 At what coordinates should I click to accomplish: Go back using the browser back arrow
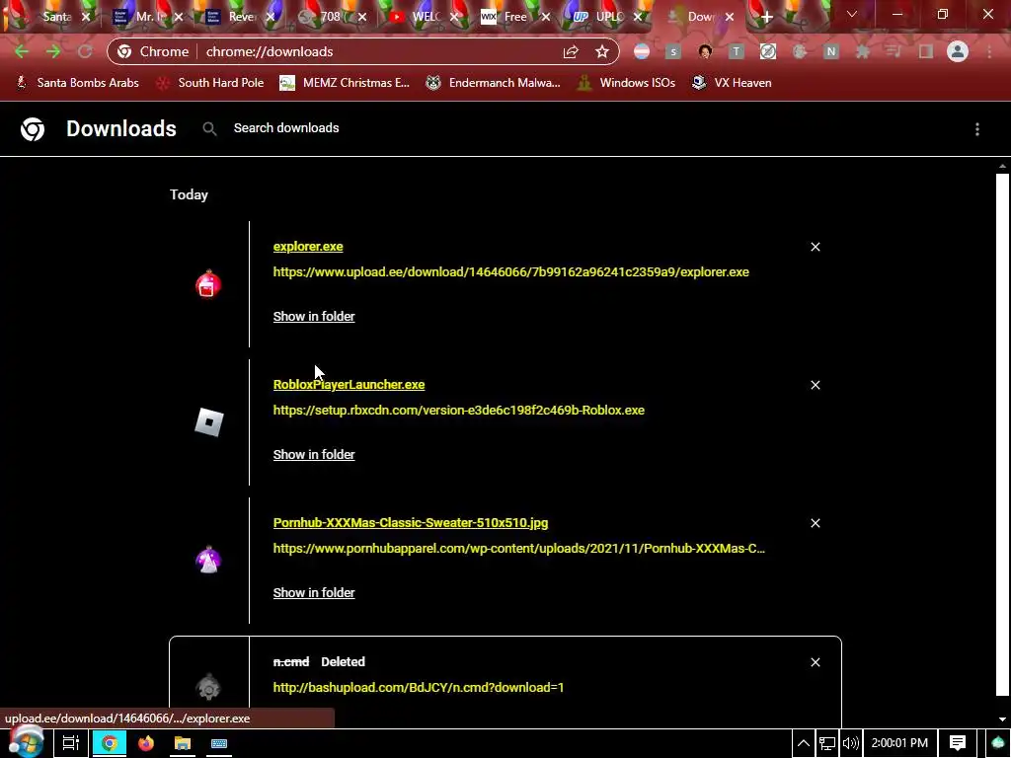point(22,51)
